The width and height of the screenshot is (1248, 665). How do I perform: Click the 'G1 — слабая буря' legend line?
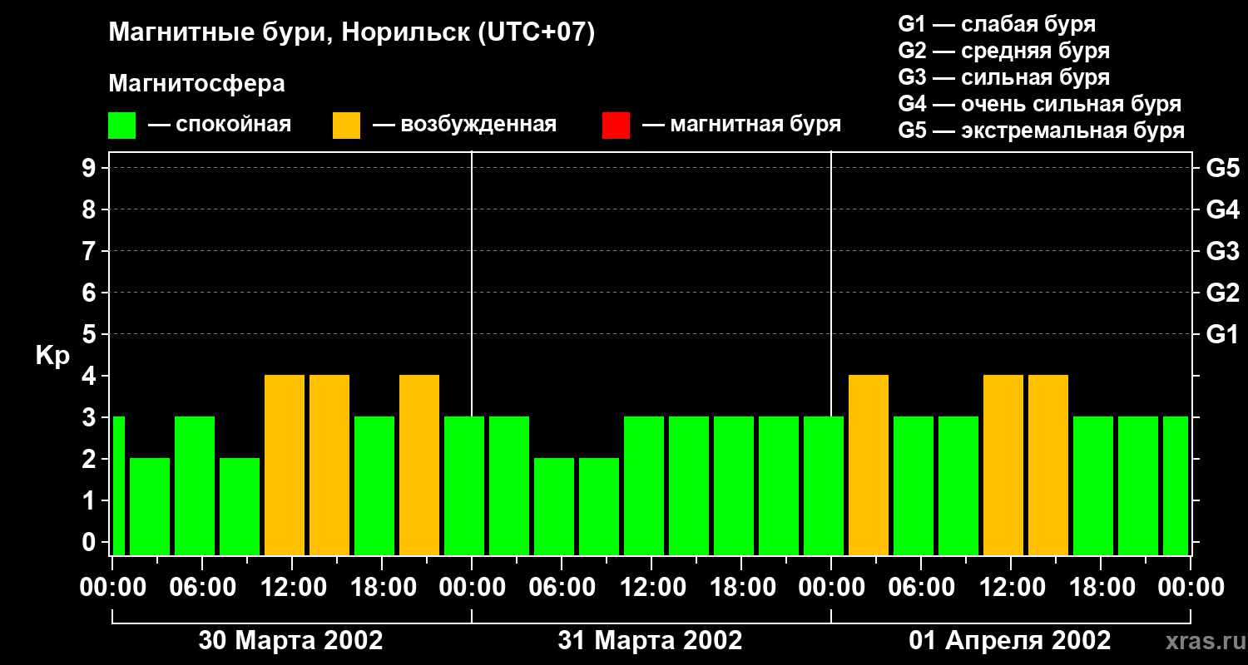997,24
